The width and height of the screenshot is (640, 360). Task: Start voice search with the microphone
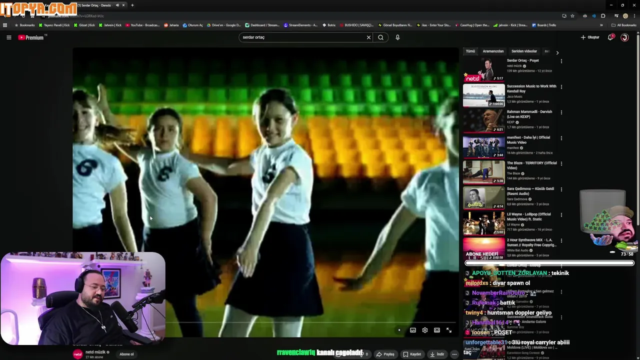397,37
